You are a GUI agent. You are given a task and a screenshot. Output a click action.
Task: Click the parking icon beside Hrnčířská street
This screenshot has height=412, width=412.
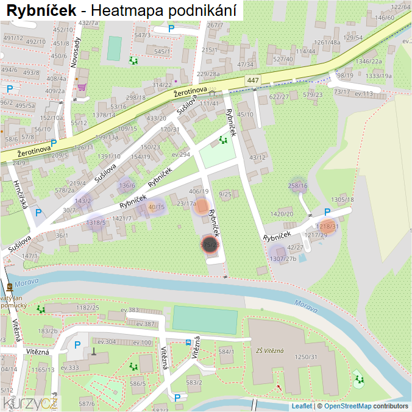(x=38, y=212)
